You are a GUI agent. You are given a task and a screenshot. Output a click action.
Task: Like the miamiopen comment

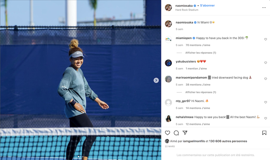[265, 39]
